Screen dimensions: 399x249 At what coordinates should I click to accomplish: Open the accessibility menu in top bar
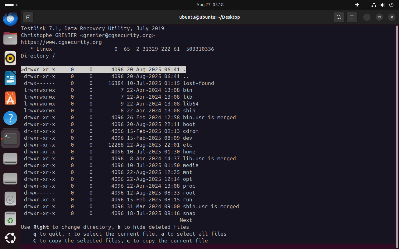(357, 5)
